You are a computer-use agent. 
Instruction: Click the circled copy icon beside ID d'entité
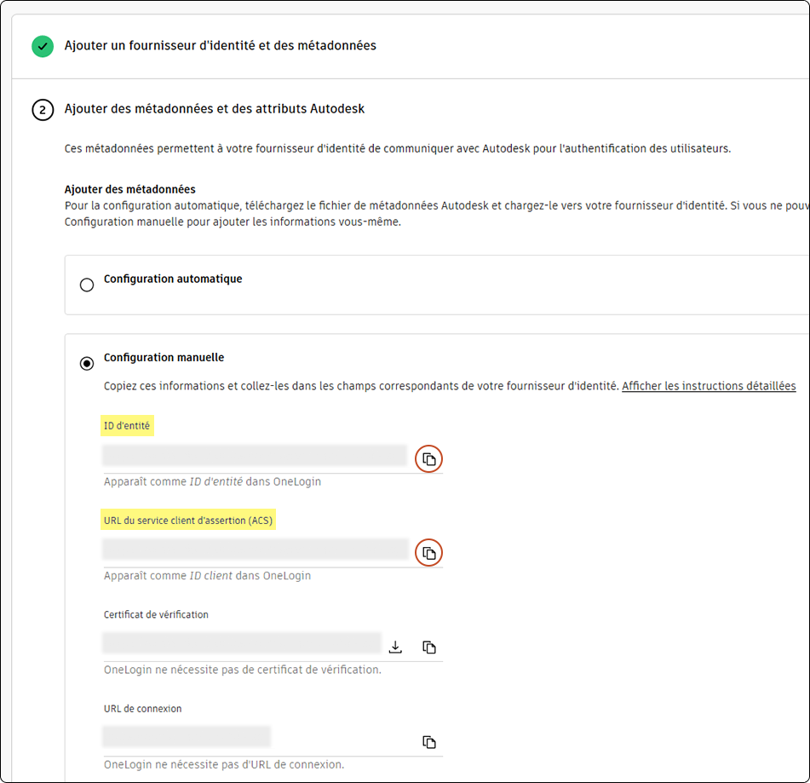click(428, 458)
